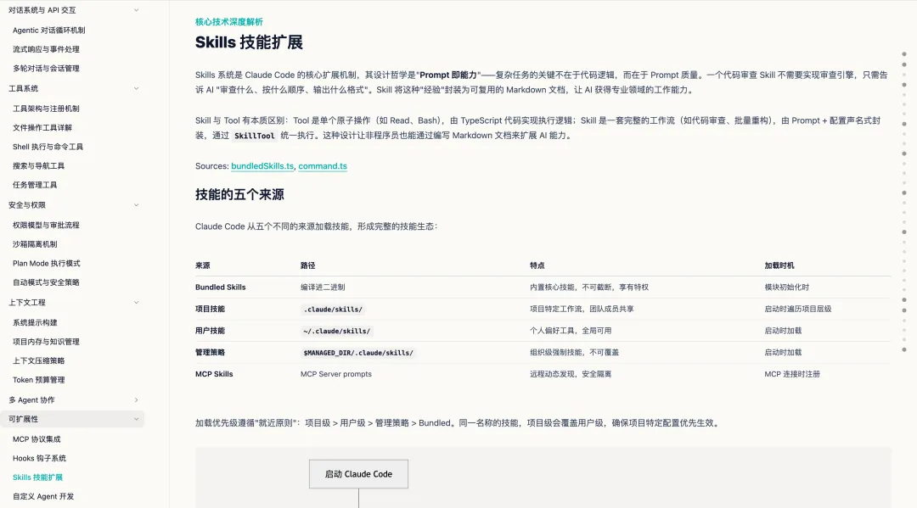Select 多 Agent 协作 sidebar heading
Viewport: 917px width, 508px height.
(x=31, y=400)
